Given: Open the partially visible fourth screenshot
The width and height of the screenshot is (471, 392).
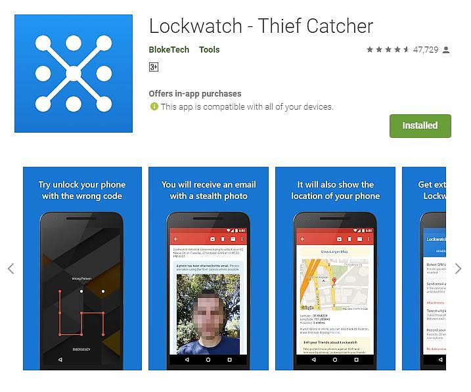Looking at the screenshot, I should (x=424, y=269).
